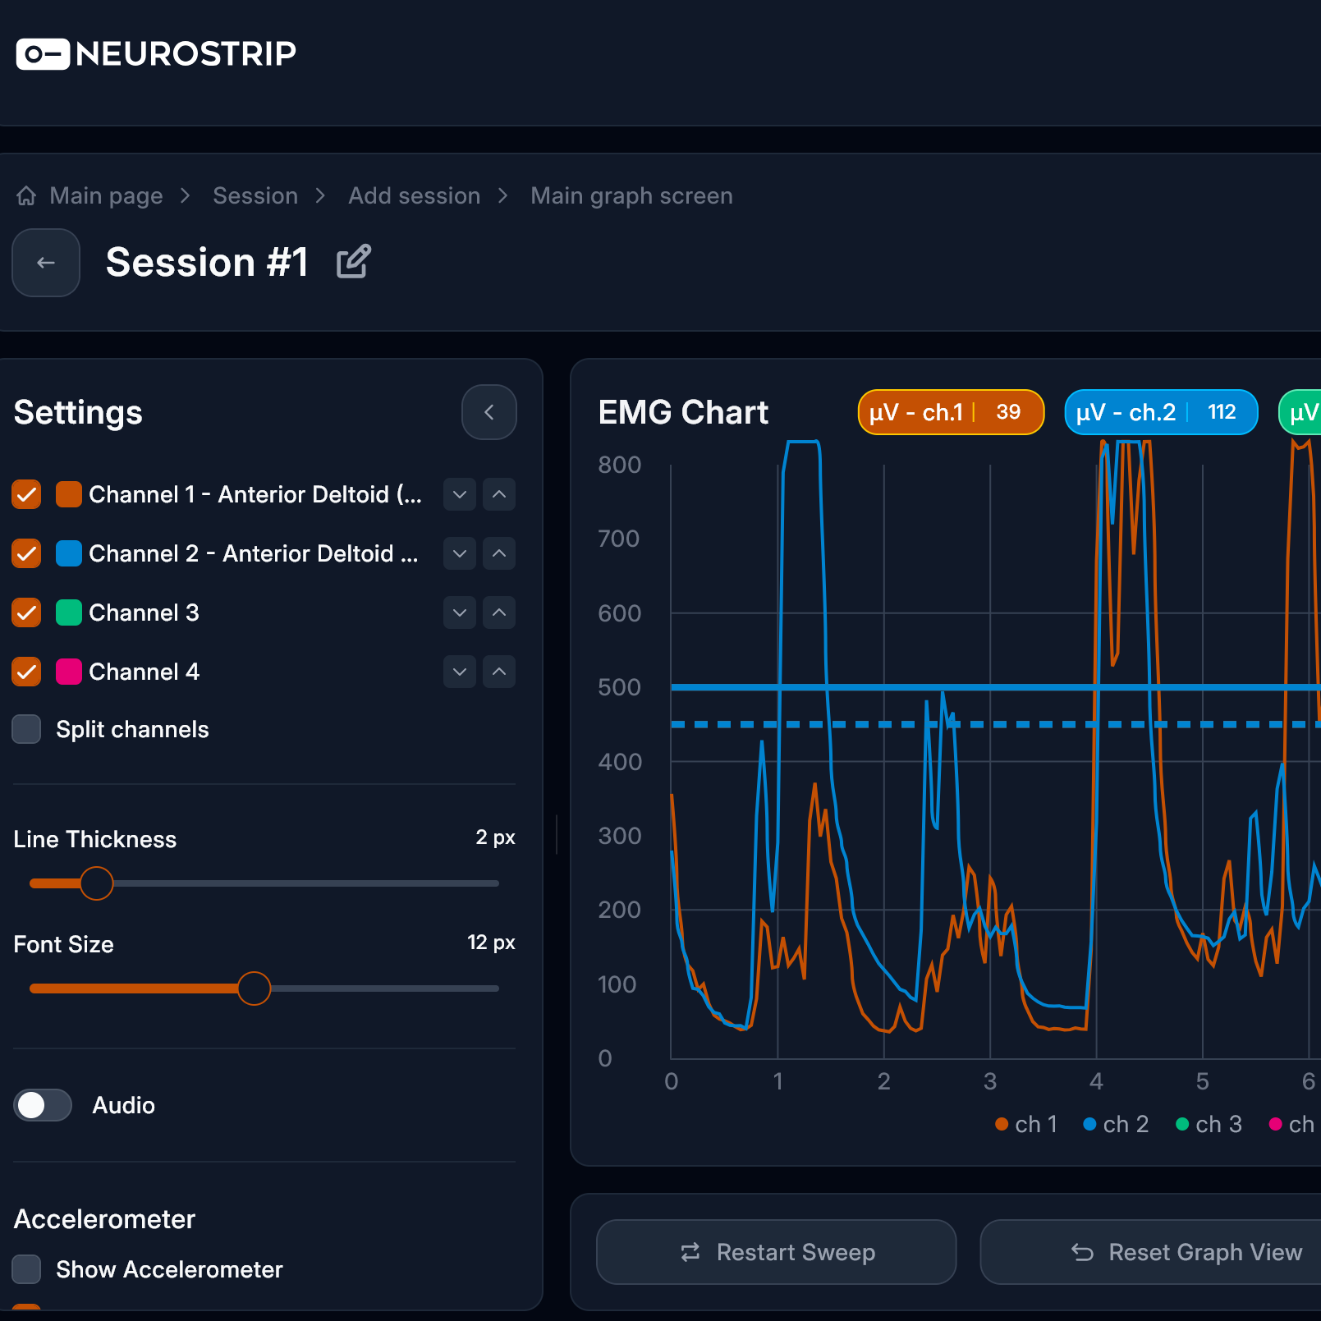
Task: Open Session breadcrumb link
Action: click(255, 196)
